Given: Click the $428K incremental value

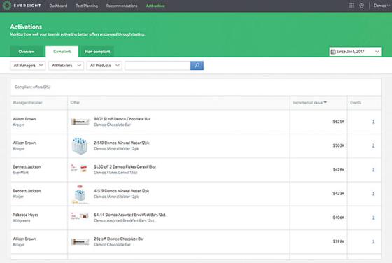Looking at the screenshot, I should tap(339, 169).
